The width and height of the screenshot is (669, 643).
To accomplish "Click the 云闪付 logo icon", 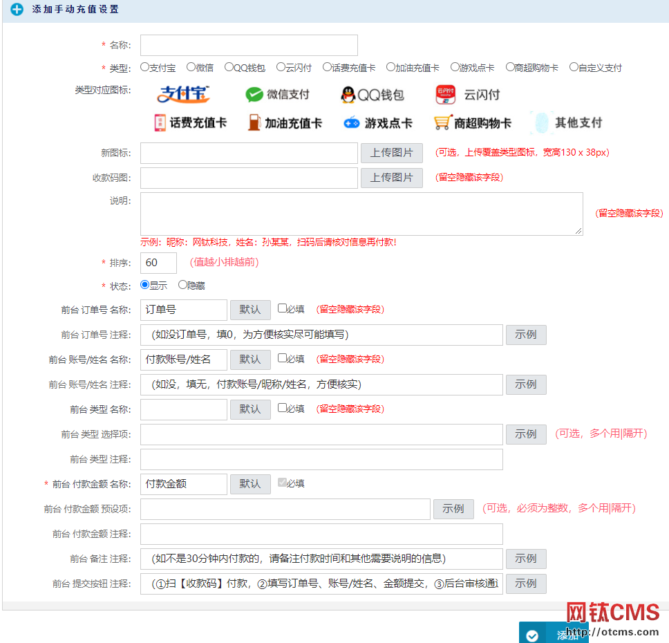I will [x=446, y=94].
